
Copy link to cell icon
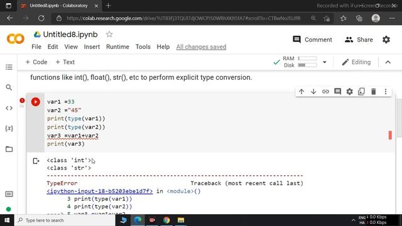tap(325, 92)
